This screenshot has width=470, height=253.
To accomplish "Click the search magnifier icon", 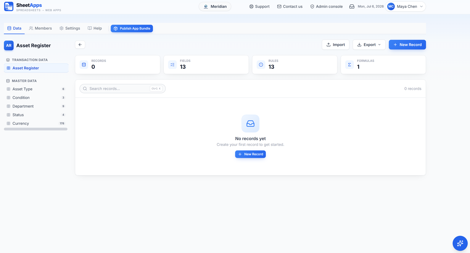I will [85, 89].
